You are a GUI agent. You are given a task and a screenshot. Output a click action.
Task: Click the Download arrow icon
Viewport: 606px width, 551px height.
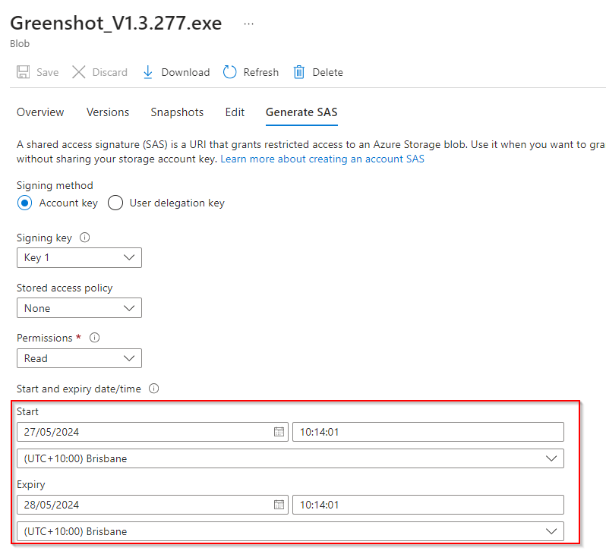coord(147,72)
